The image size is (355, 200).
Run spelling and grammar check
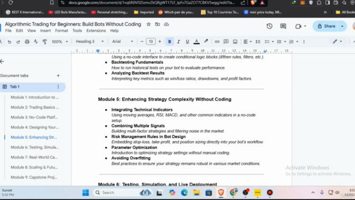pos(35,42)
